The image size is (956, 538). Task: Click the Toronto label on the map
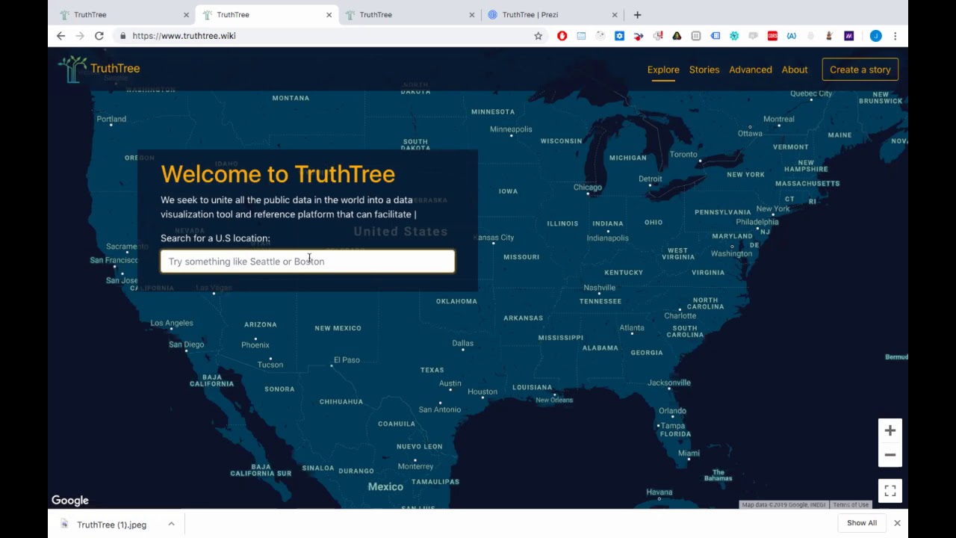[x=683, y=155]
